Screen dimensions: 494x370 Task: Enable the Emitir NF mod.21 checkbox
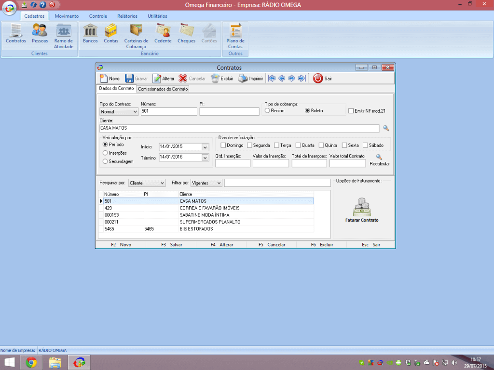(351, 111)
